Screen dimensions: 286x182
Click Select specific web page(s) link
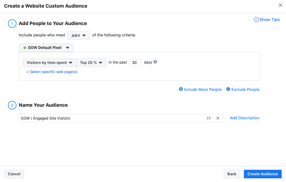pyautogui.click(x=52, y=72)
